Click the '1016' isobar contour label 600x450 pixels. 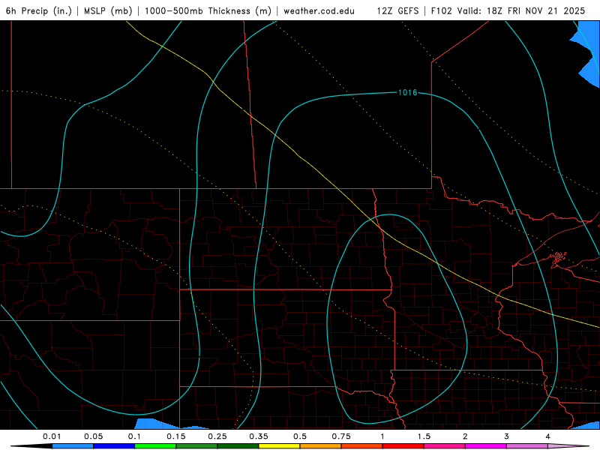(407, 92)
